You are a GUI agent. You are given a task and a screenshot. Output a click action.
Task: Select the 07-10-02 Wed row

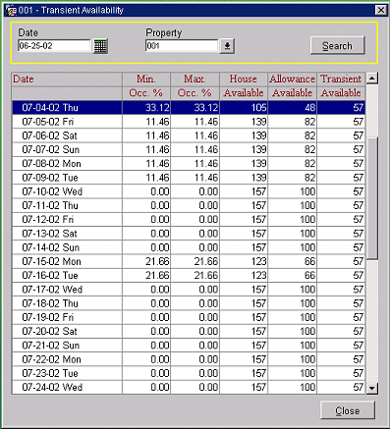pos(189,191)
